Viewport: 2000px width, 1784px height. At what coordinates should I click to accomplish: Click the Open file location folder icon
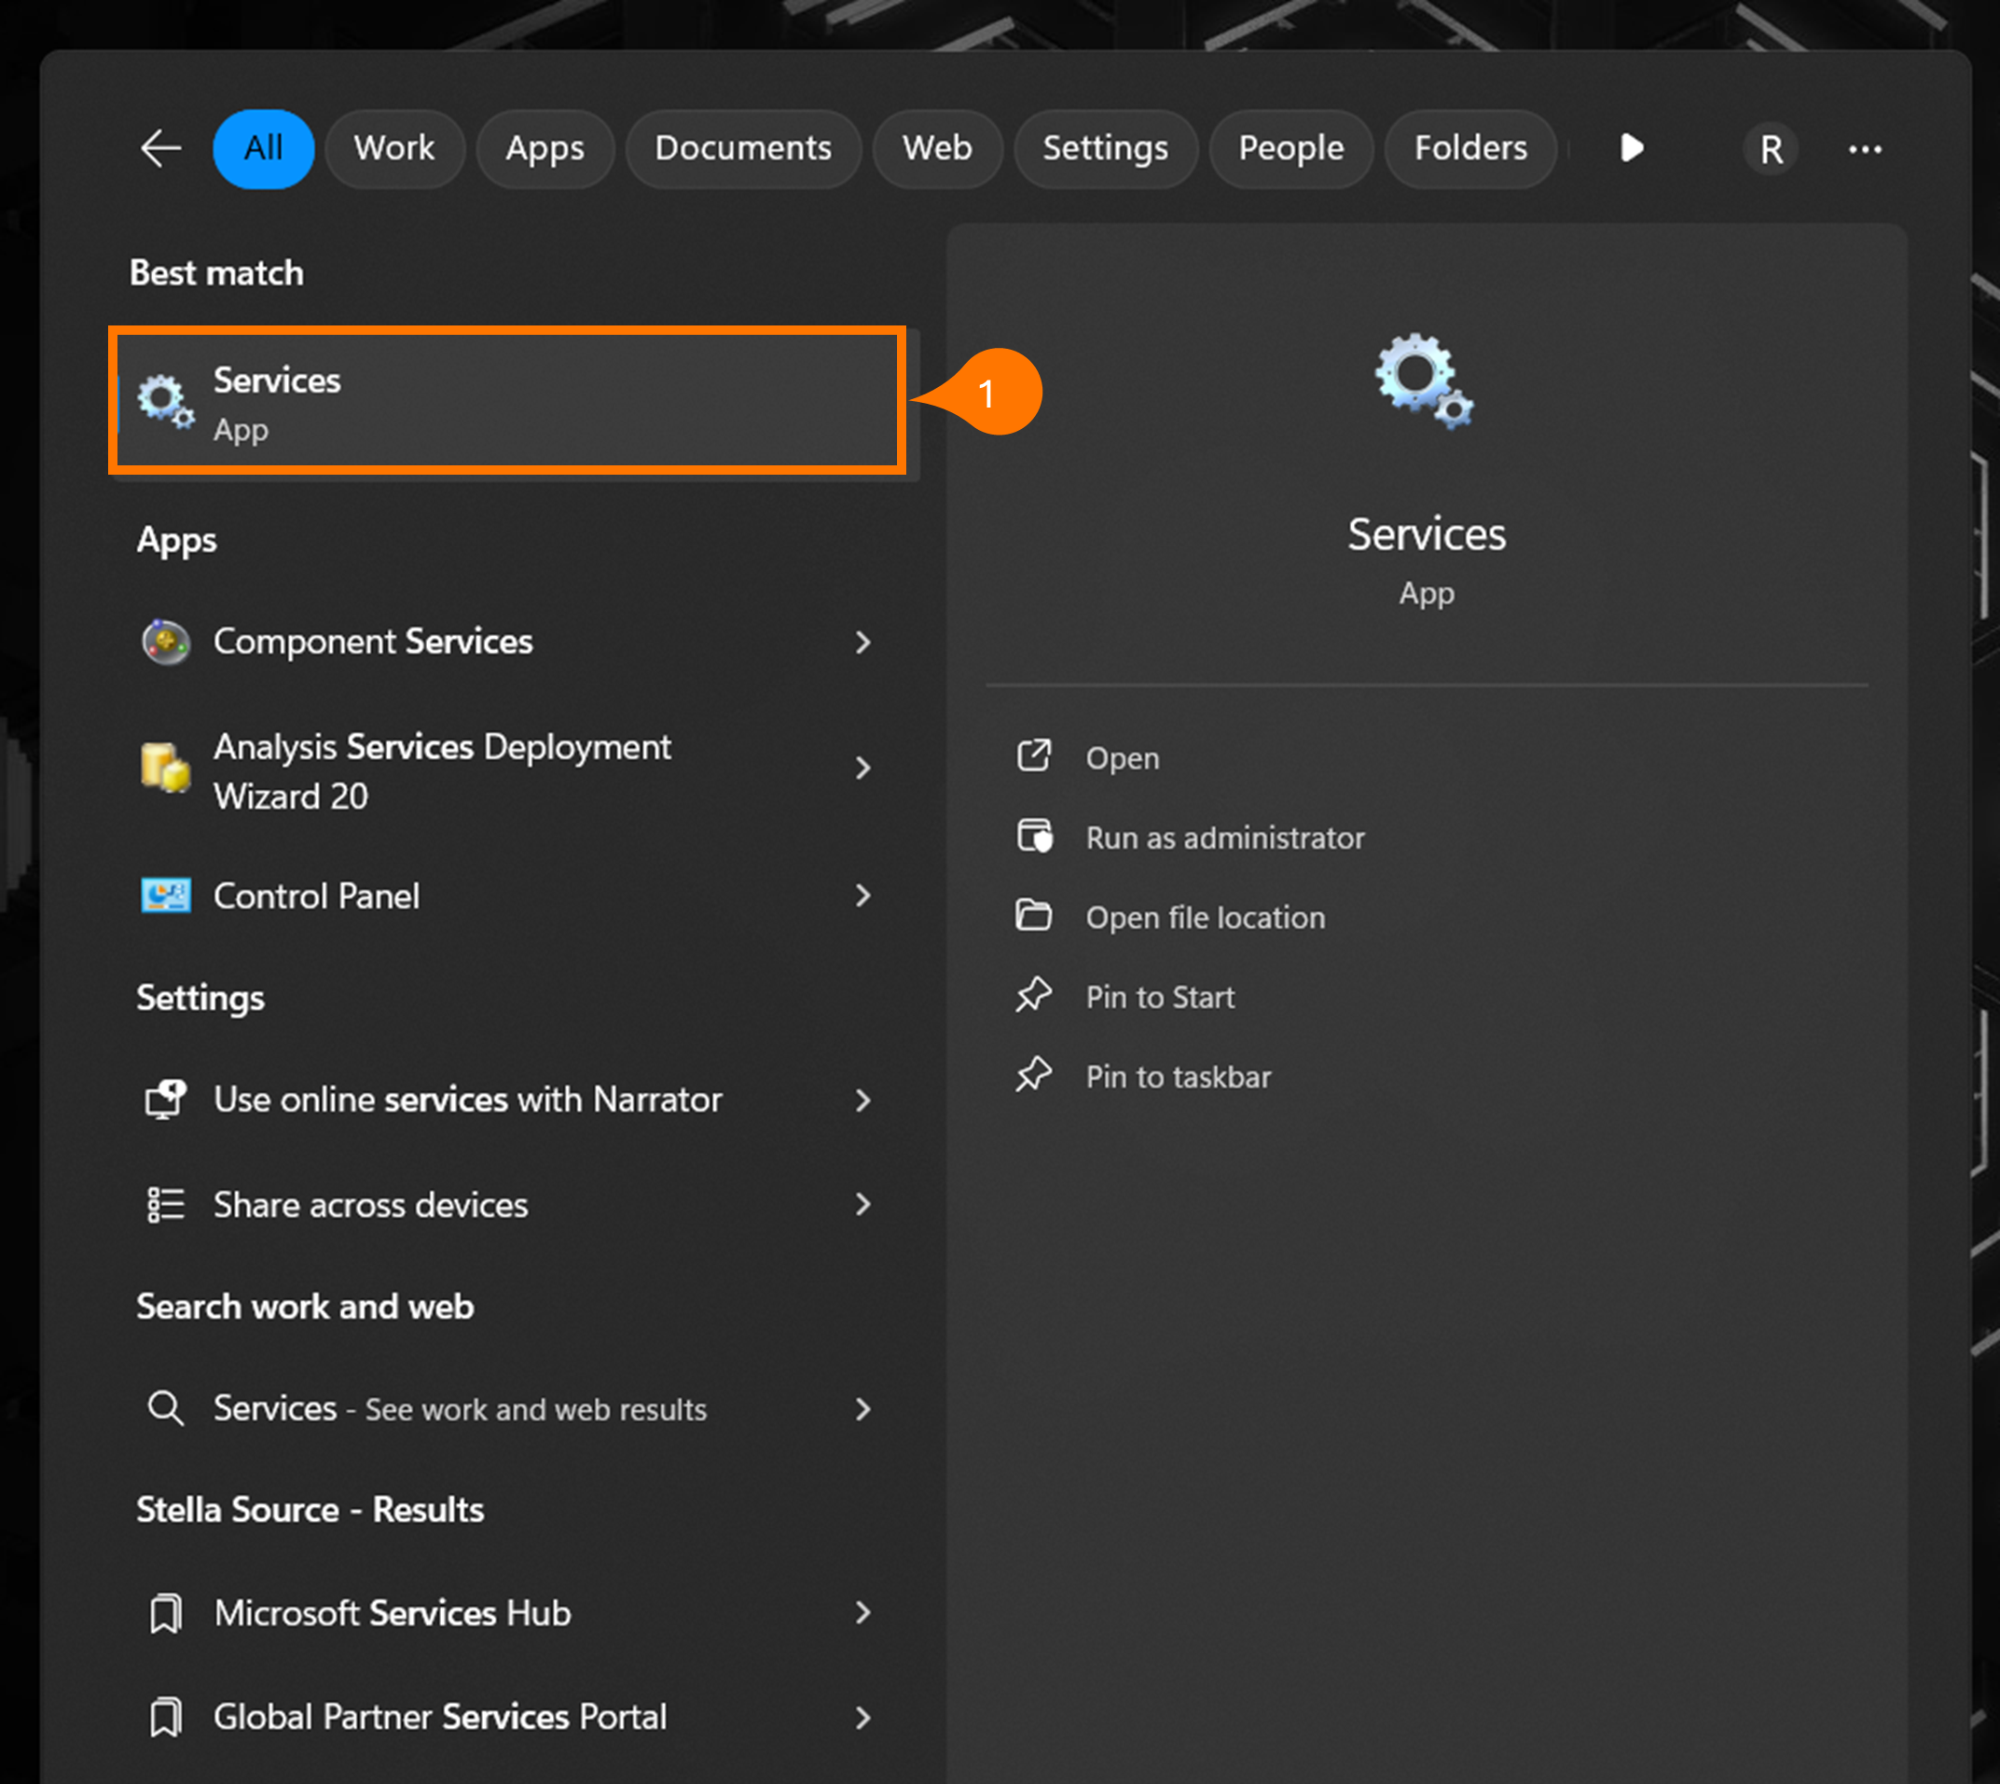(x=1033, y=915)
